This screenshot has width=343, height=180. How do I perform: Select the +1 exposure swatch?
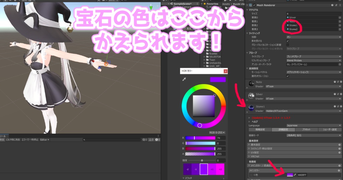212,169
